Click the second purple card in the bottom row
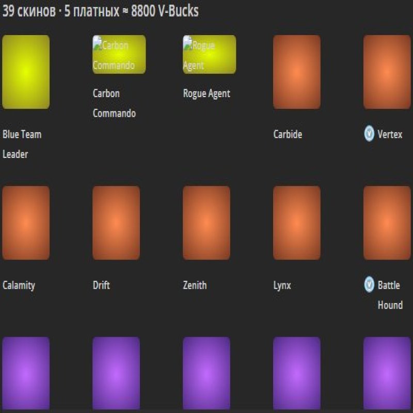Viewport: 413px width, 413px height. [x=116, y=374]
